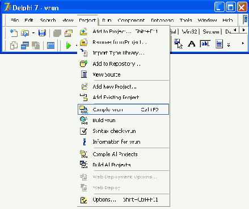
Task: Open the Component menu in menu bar
Action: [131, 20]
